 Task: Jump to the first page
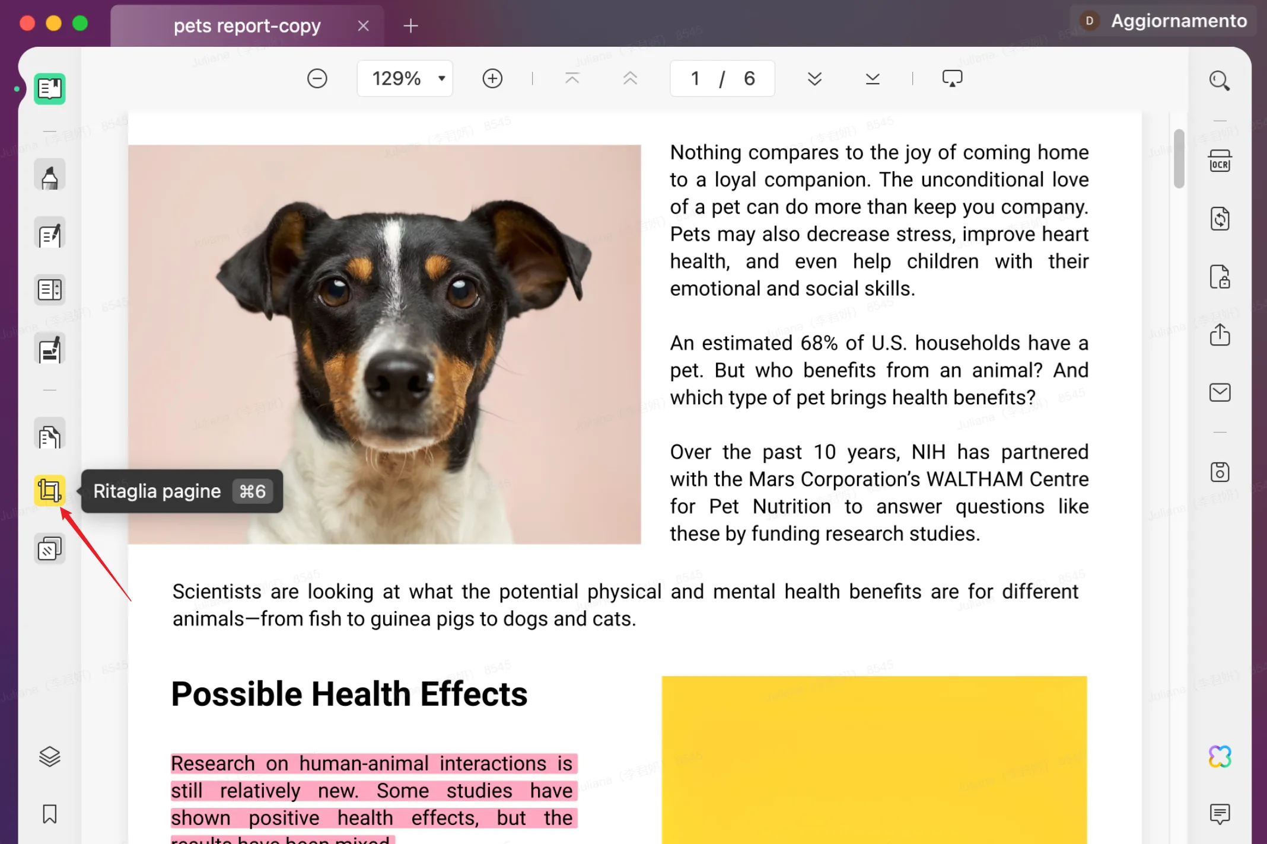pos(572,78)
